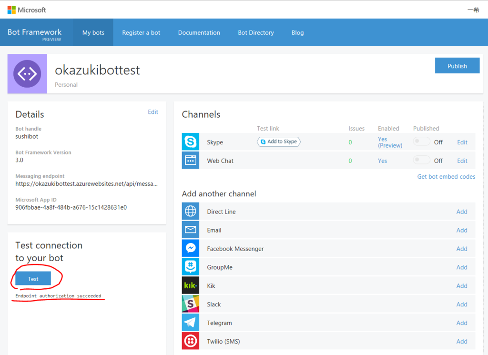Click the Bot Framework Preview title

(x=34, y=34)
